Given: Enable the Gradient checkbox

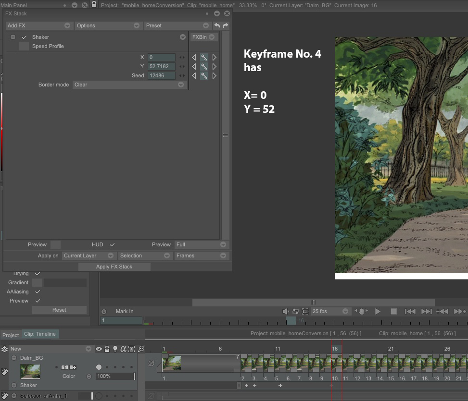Looking at the screenshot, I should 37,282.
